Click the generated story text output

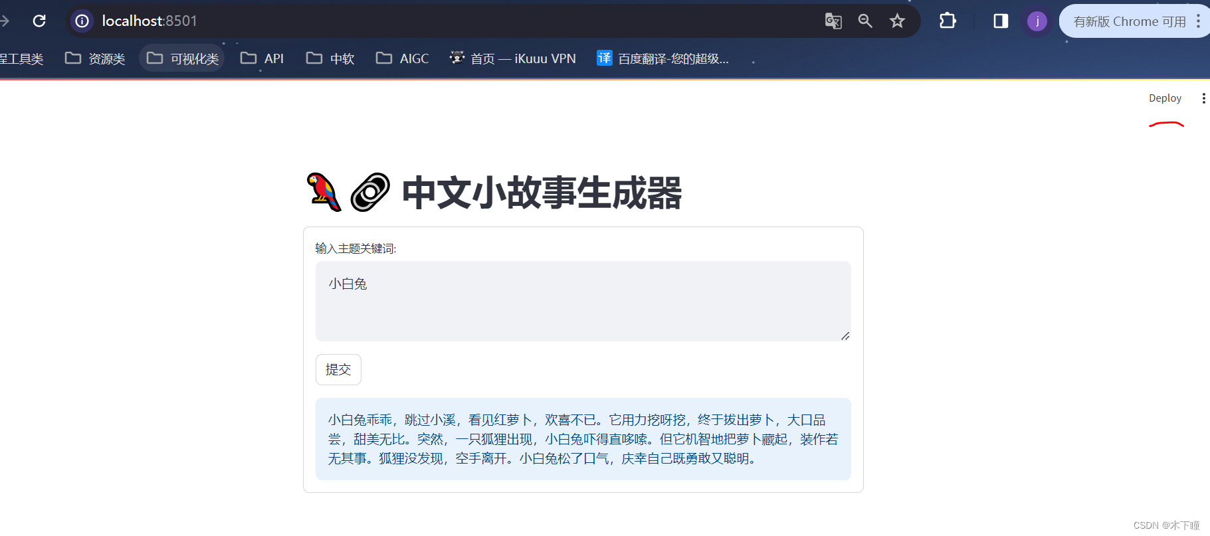click(x=583, y=439)
